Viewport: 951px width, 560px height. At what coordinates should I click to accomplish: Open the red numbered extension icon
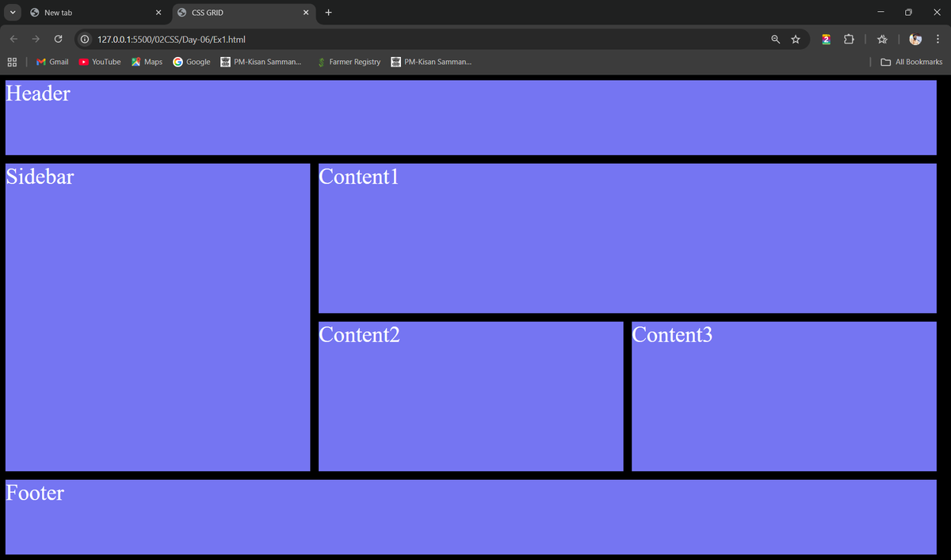coord(827,39)
